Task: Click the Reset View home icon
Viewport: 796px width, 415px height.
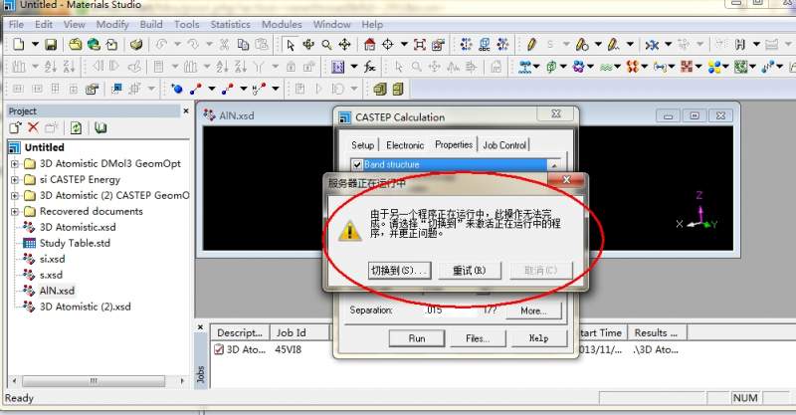Action: 369,45
